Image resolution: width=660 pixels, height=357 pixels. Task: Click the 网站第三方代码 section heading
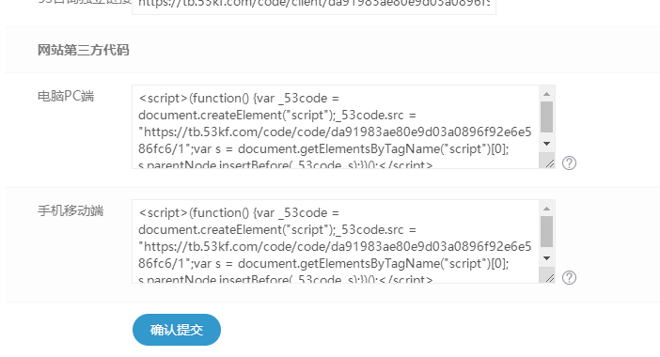pyautogui.click(x=84, y=50)
